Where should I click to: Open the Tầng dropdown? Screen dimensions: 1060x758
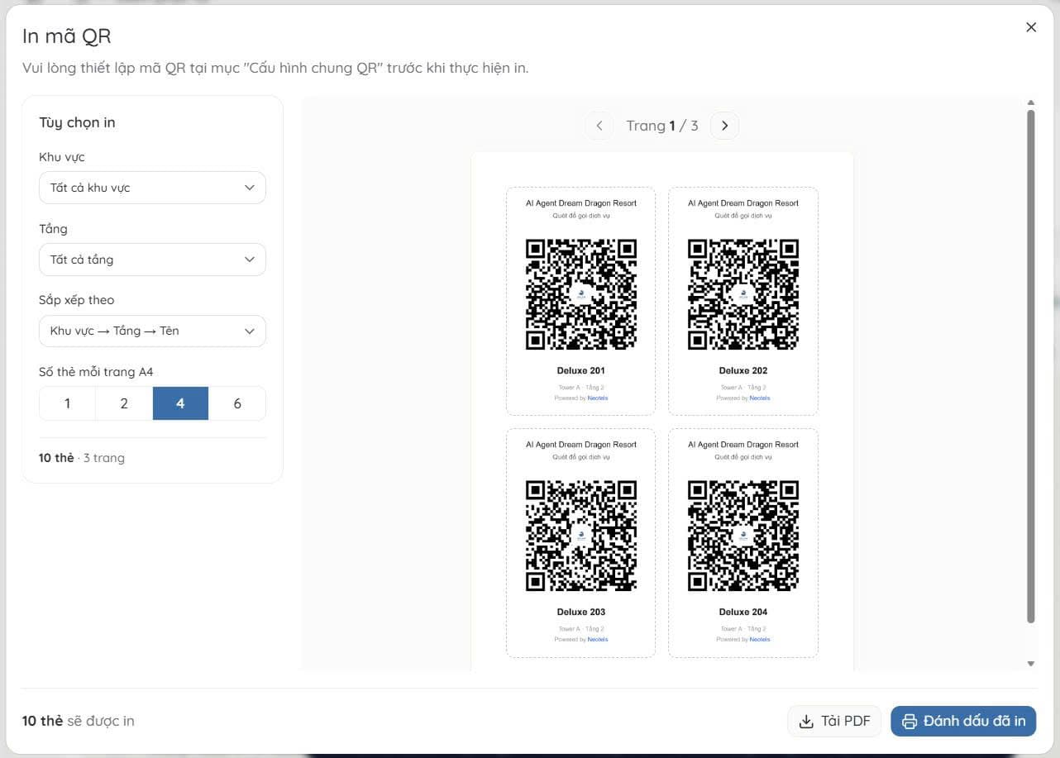click(x=152, y=260)
